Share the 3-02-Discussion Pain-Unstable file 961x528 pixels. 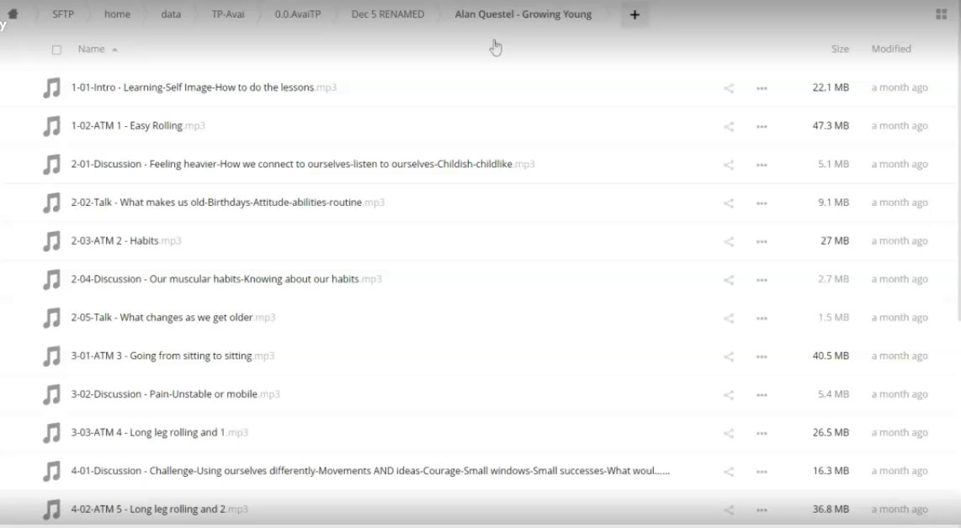coord(728,395)
